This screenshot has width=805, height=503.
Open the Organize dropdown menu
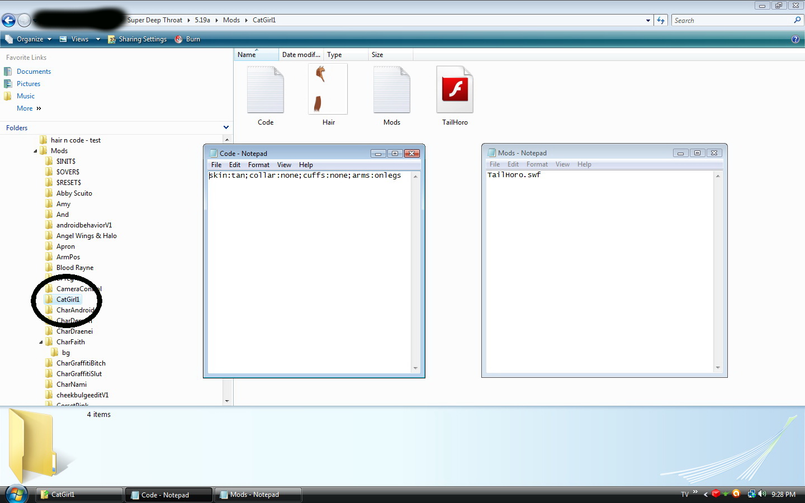[x=29, y=39]
